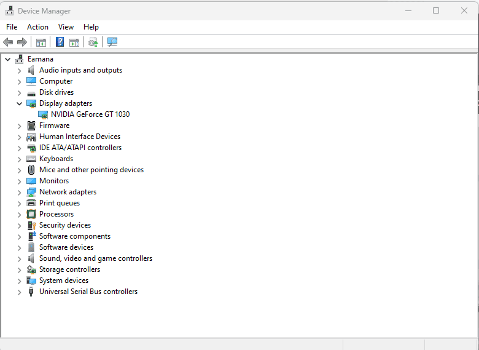The image size is (479, 350).
Task: Click the Display adapters category icon
Action: click(31, 104)
